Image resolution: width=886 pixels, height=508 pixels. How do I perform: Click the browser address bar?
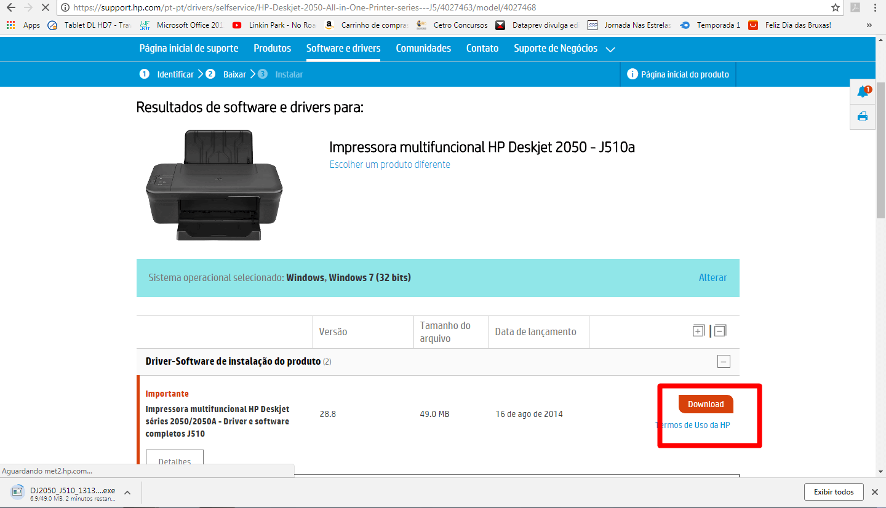(431, 8)
